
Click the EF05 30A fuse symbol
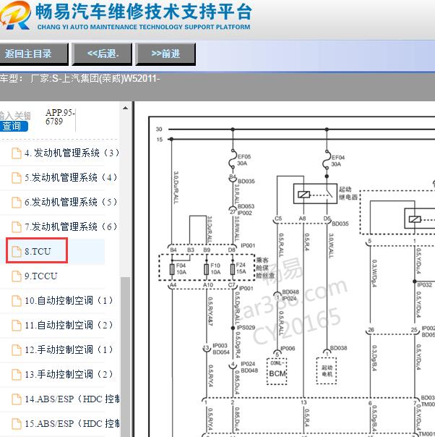pos(232,159)
